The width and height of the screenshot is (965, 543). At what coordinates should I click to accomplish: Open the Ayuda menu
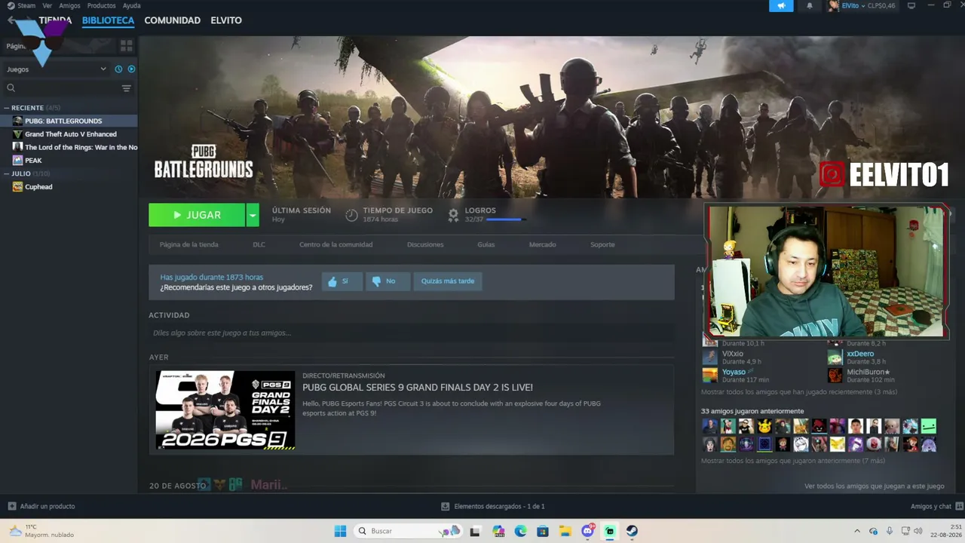point(131,5)
